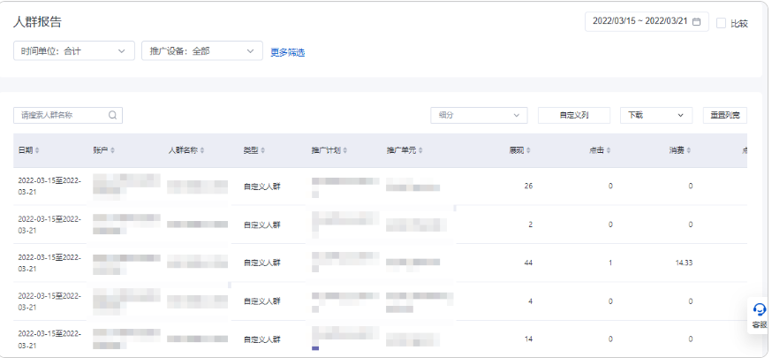This screenshot has width=772, height=358.
Task: Click the 展现 value 14
Action: (x=528, y=339)
